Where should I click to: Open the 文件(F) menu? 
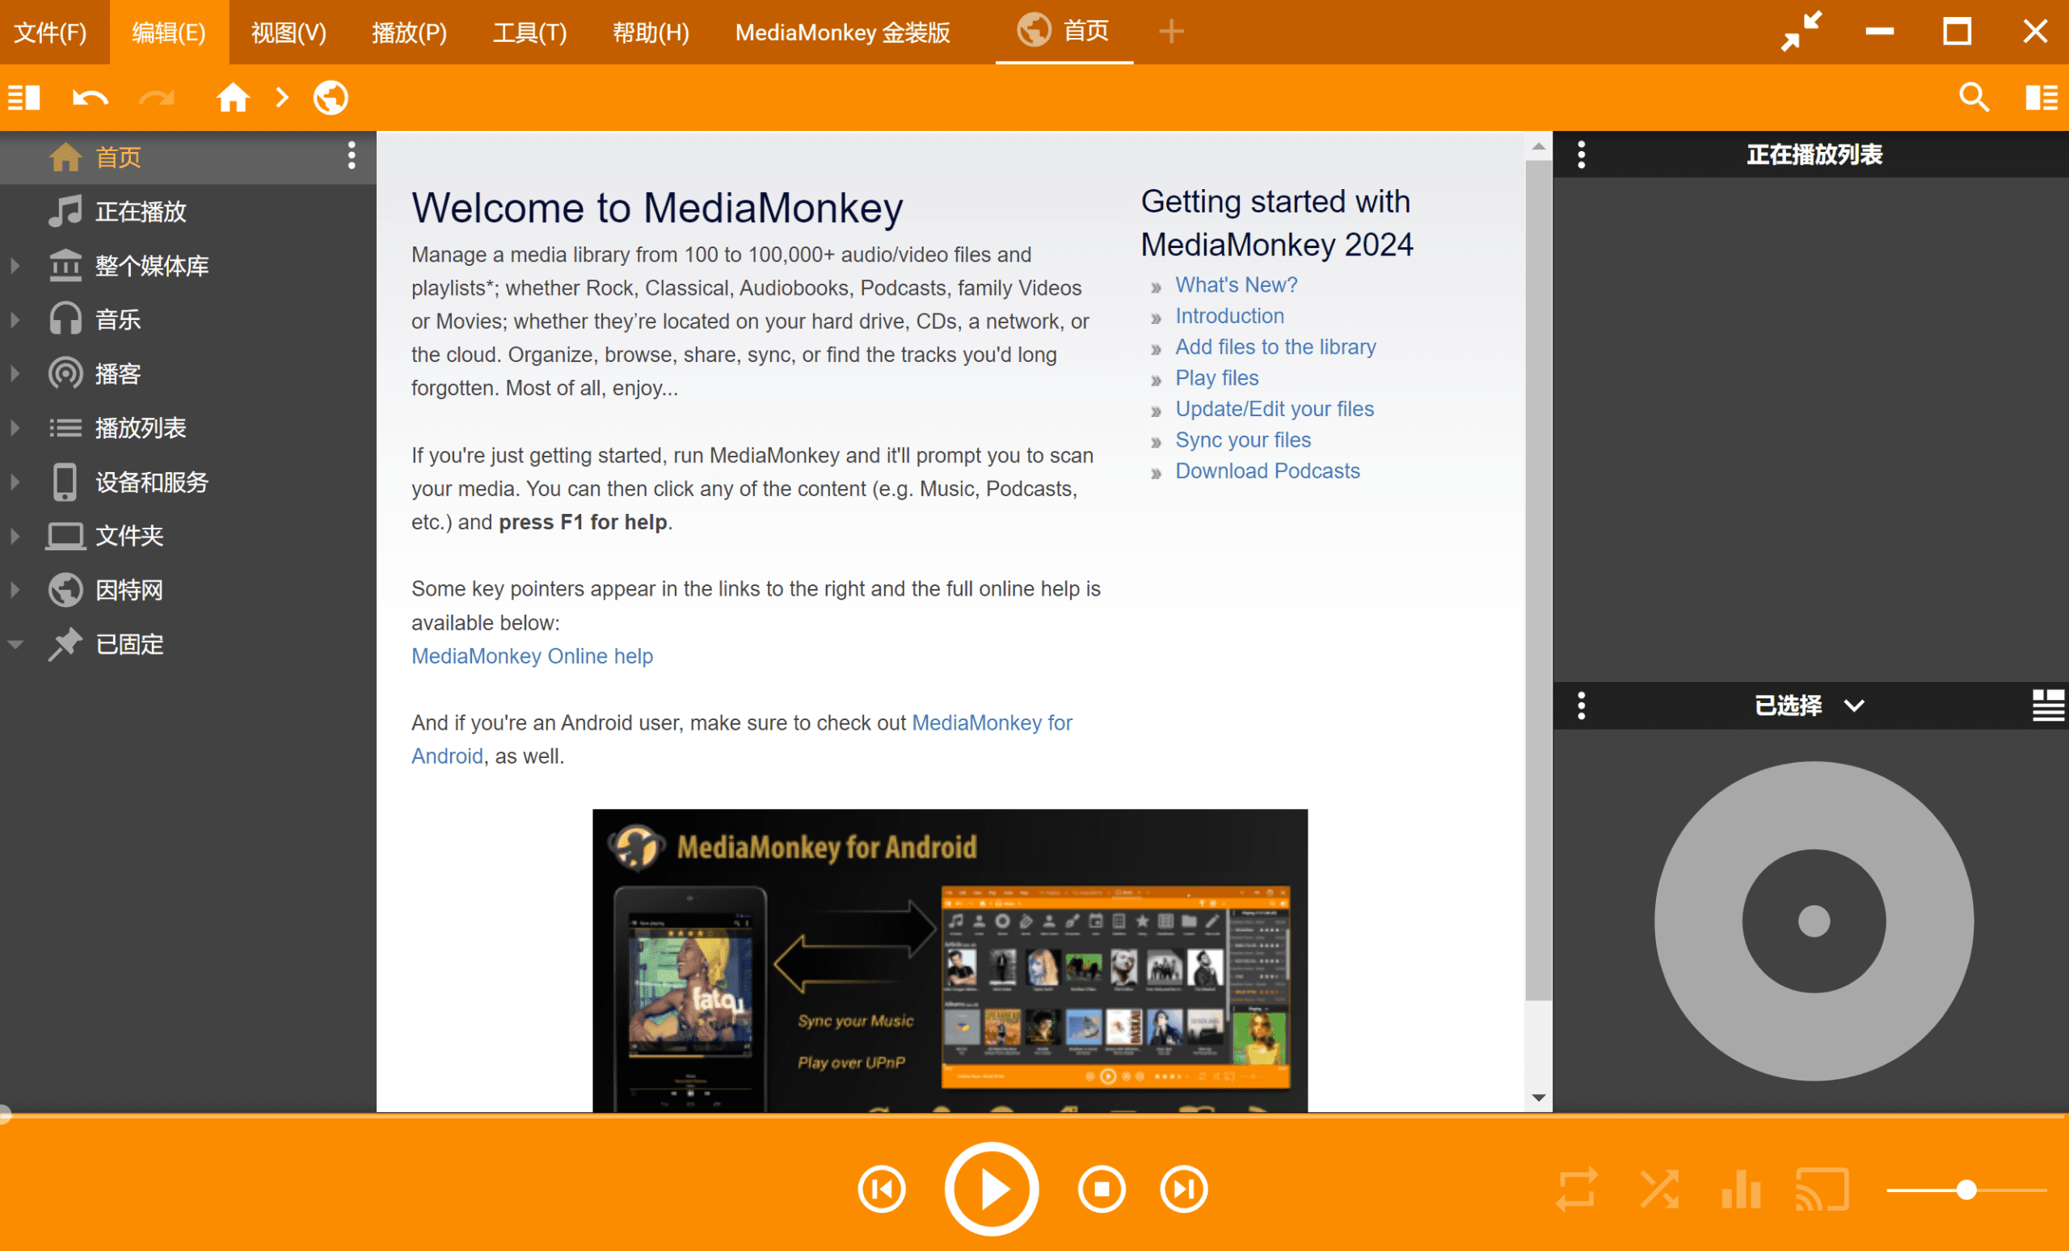pos(50,32)
